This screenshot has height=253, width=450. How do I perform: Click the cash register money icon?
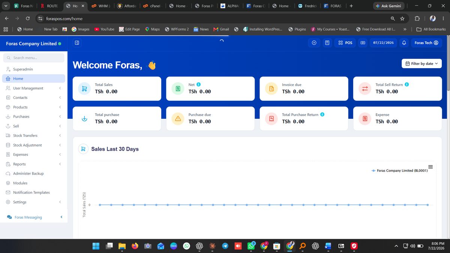click(363, 43)
